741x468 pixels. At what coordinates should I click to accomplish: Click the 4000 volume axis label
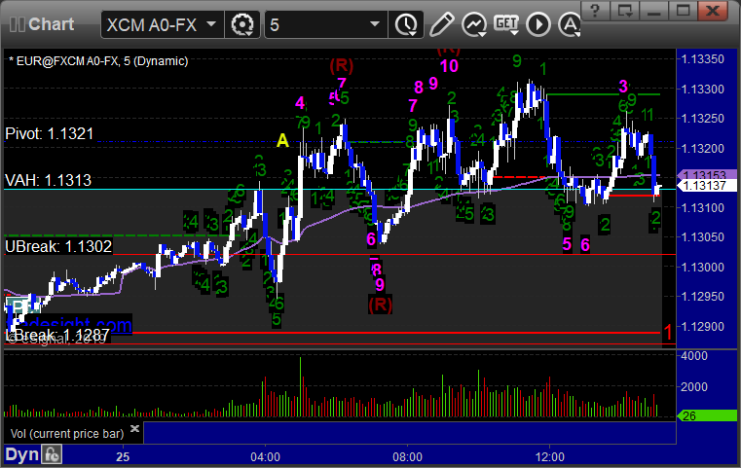(x=693, y=355)
